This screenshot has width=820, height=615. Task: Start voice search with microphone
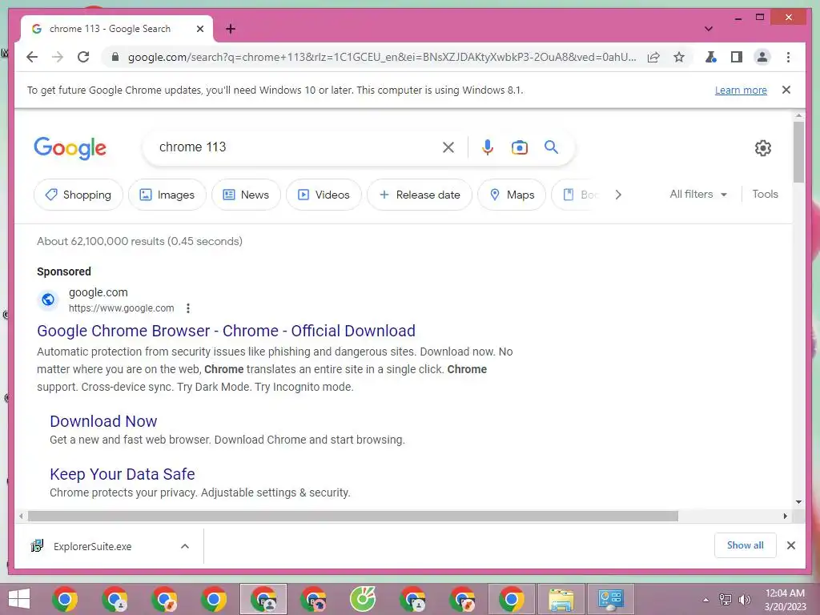(x=488, y=147)
